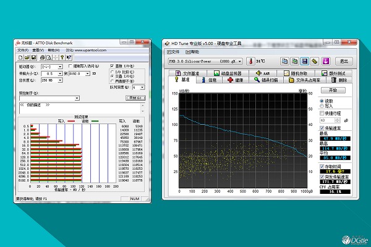Switch to the 文件夹占用率 folder usage tab
Viewport: 371px width, 247px height.
click(305, 80)
